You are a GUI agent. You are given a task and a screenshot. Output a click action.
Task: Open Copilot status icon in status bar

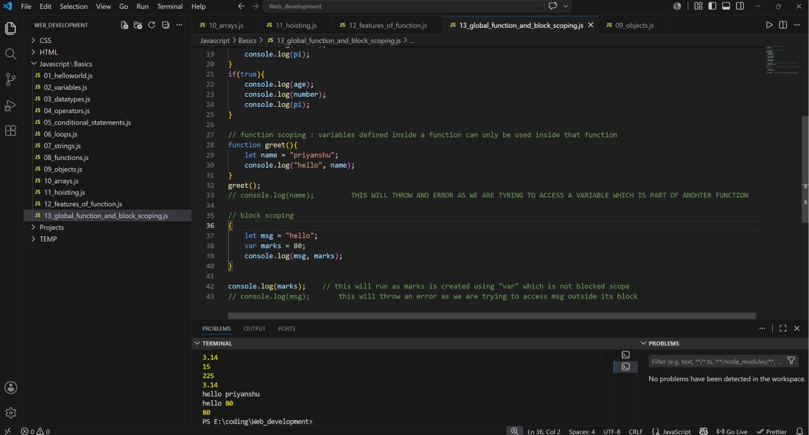(704, 431)
